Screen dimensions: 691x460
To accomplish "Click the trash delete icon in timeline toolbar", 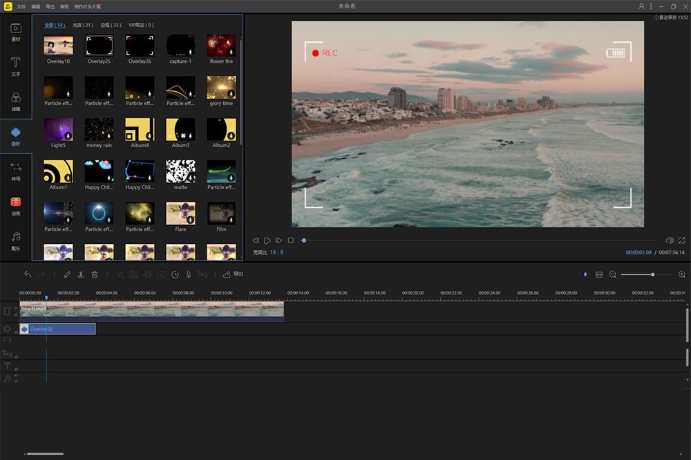I will (95, 274).
